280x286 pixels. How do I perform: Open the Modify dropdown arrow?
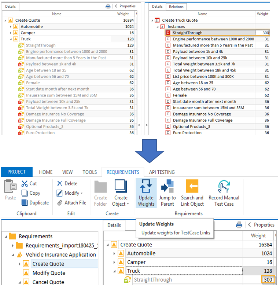81,193
